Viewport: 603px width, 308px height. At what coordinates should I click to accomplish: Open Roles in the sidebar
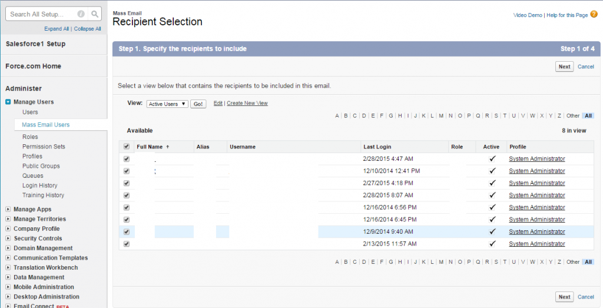tap(30, 137)
